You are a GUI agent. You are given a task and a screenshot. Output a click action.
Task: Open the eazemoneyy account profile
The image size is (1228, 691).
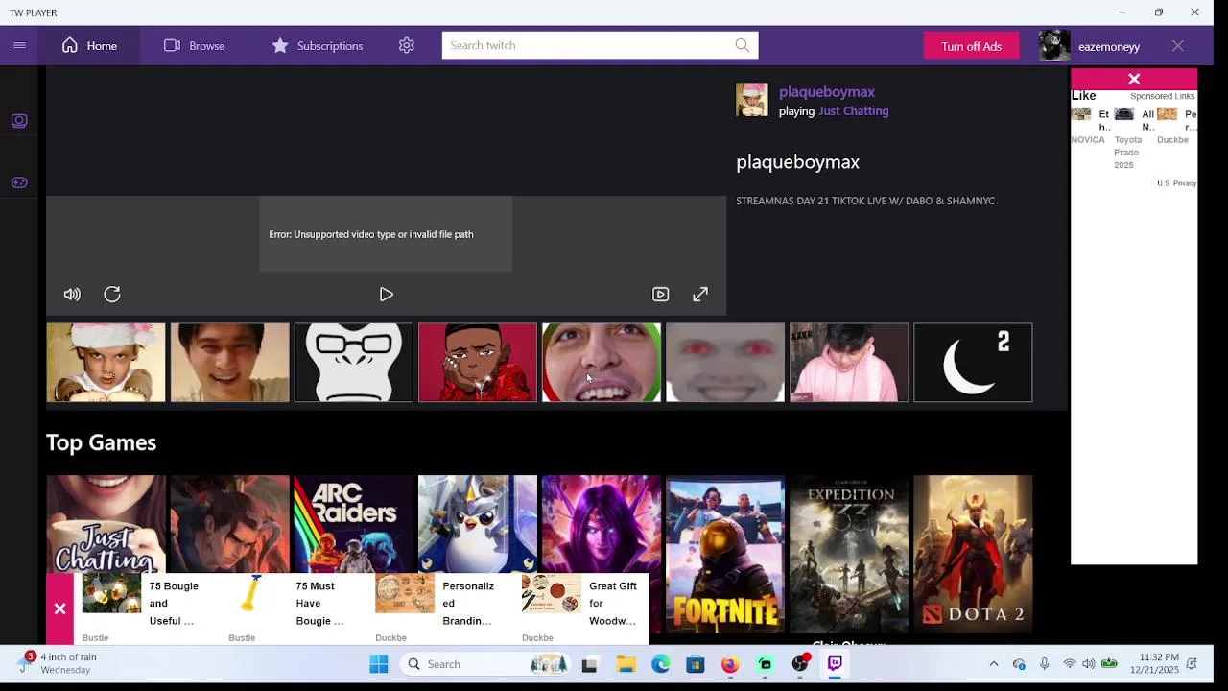click(x=1091, y=46)
